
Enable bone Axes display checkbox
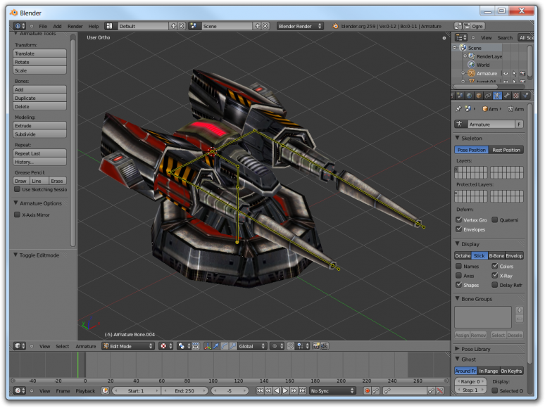click(459, 275)
